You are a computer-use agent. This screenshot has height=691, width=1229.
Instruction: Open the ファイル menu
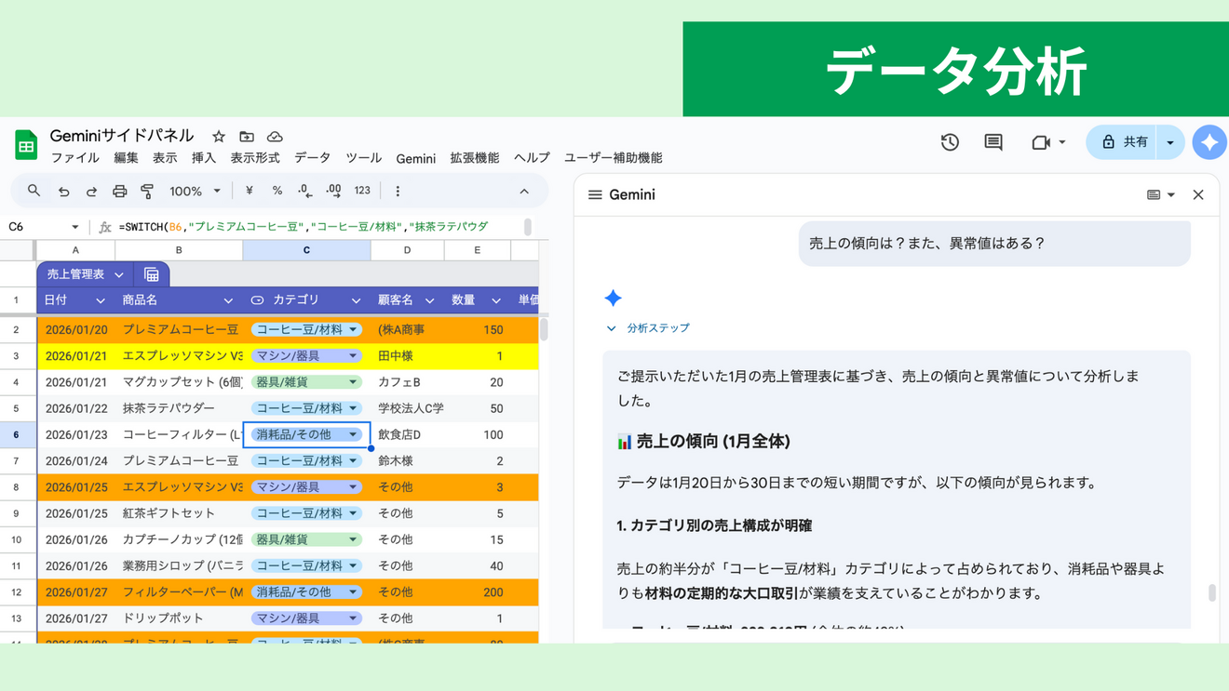pyautogui.click(x=74, y=158)
